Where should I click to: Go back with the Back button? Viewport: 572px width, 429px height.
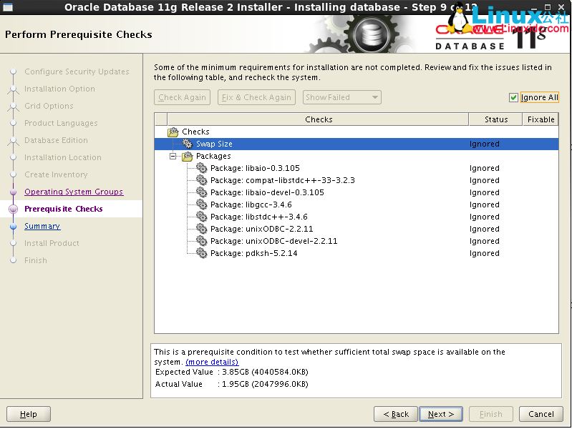(396, 414)
